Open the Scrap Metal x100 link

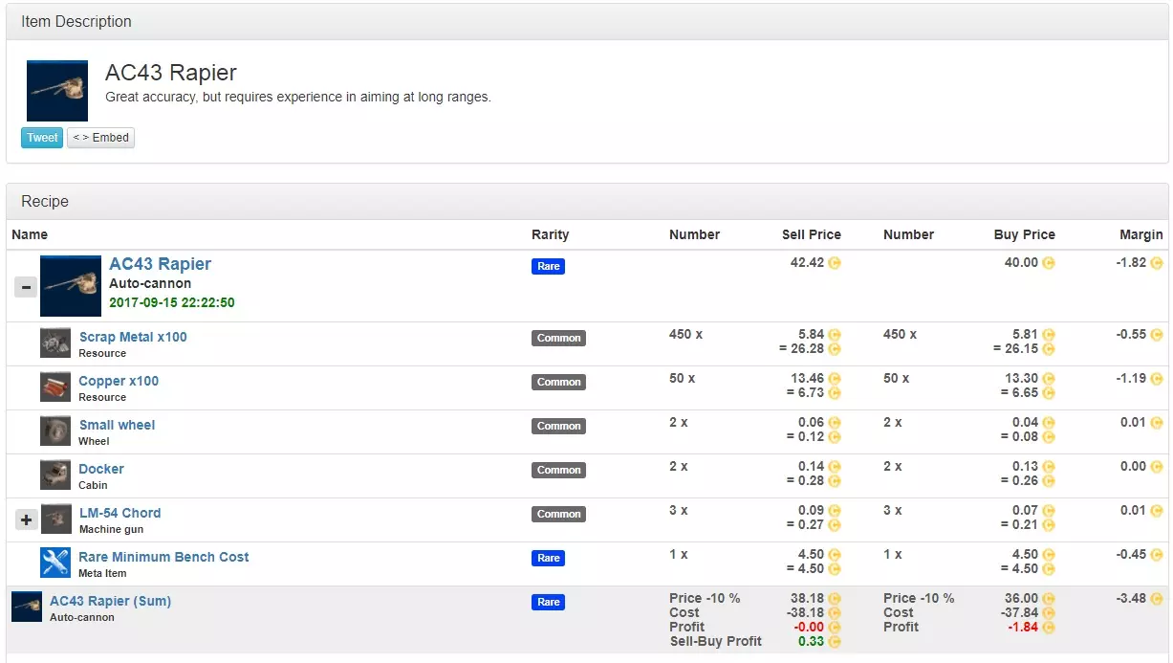(x=133, y=337)
